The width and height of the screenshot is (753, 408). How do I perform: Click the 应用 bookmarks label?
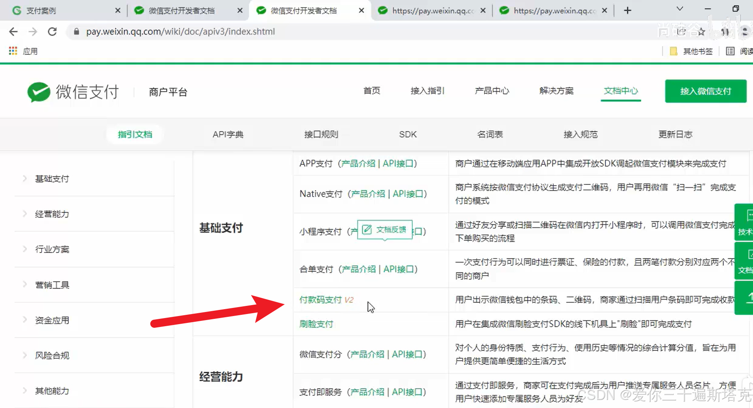click(30, 51)
